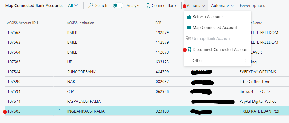Click the Disconnect Connected Account icon
This screenshot has width=289, height=123.
coord(189,49)
